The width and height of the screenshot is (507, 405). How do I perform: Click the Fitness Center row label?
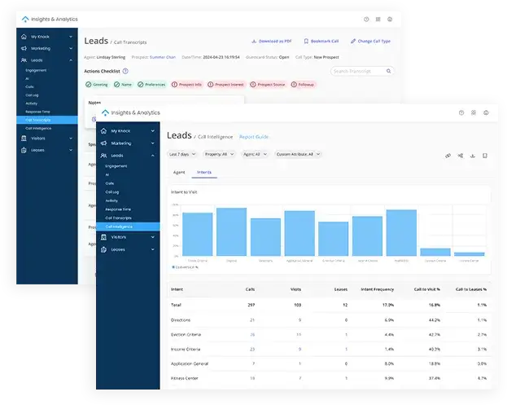tap(184, 378)
